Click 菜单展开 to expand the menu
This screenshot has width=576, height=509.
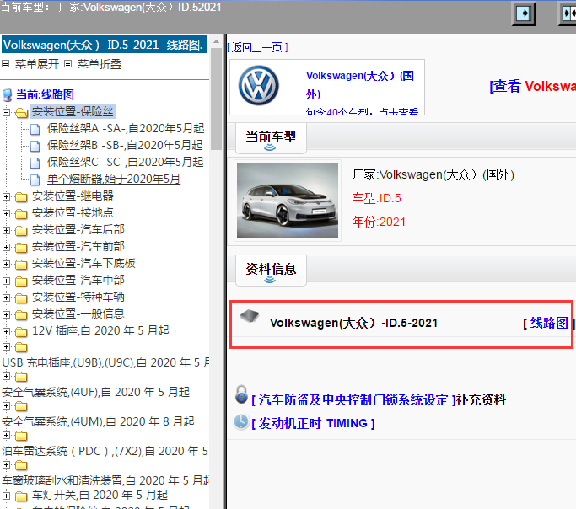point(37,64)
